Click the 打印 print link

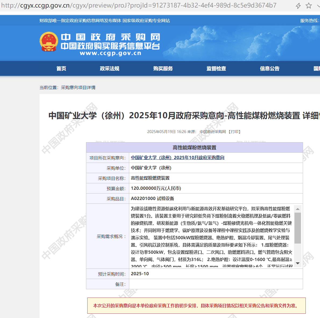[x=235, y=132]
